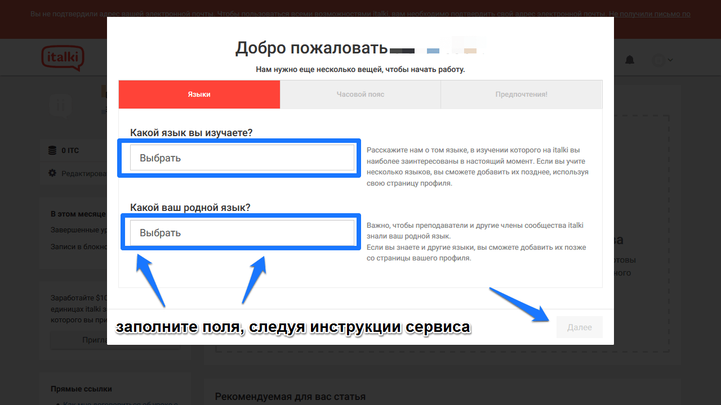Click the Пригл... invite button
The image size is (721, 405).
coord(78,340)
